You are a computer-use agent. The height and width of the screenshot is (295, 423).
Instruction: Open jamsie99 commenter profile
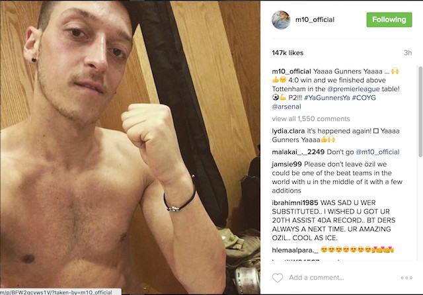[286, 165]
